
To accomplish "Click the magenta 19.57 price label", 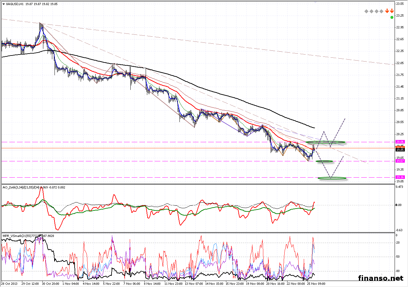I will [400, 161].
